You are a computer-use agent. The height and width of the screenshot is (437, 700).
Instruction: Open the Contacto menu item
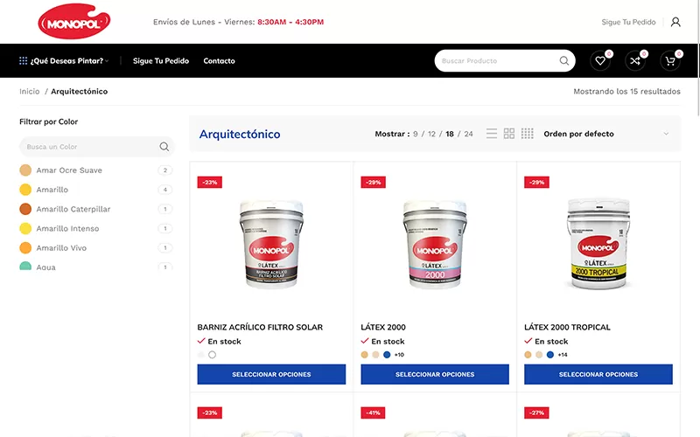(x=219, y=60)
